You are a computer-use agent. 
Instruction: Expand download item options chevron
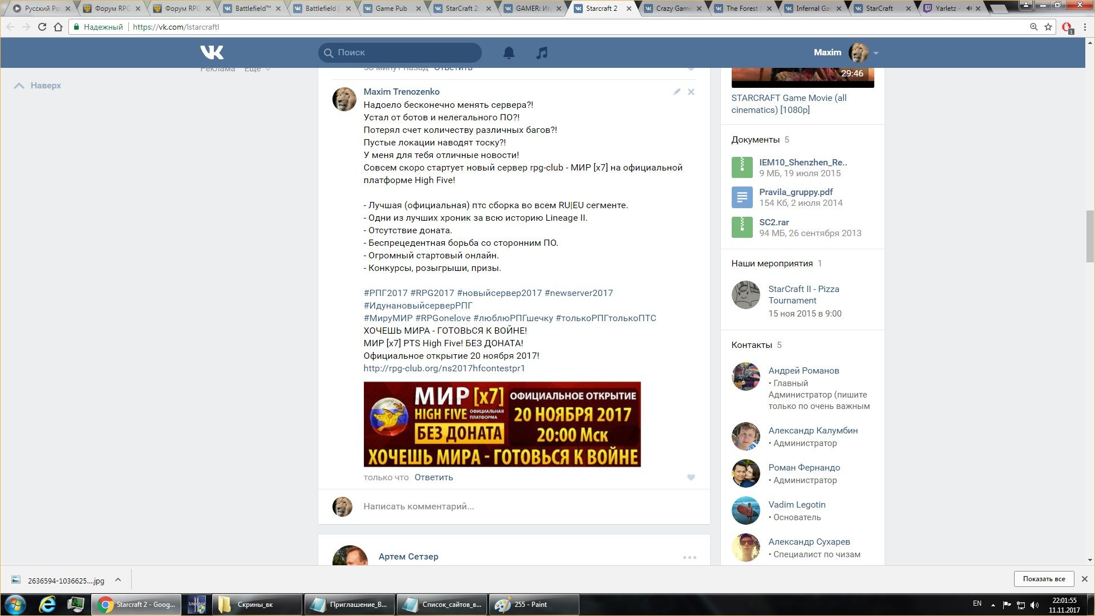coord(118,579)
